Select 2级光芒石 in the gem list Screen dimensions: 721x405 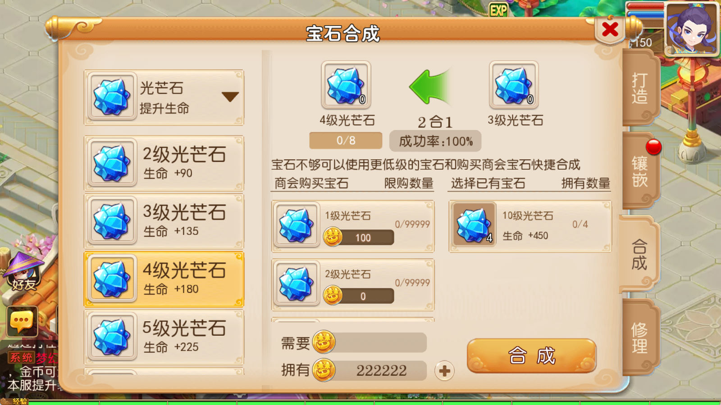(x=164, y=163)
